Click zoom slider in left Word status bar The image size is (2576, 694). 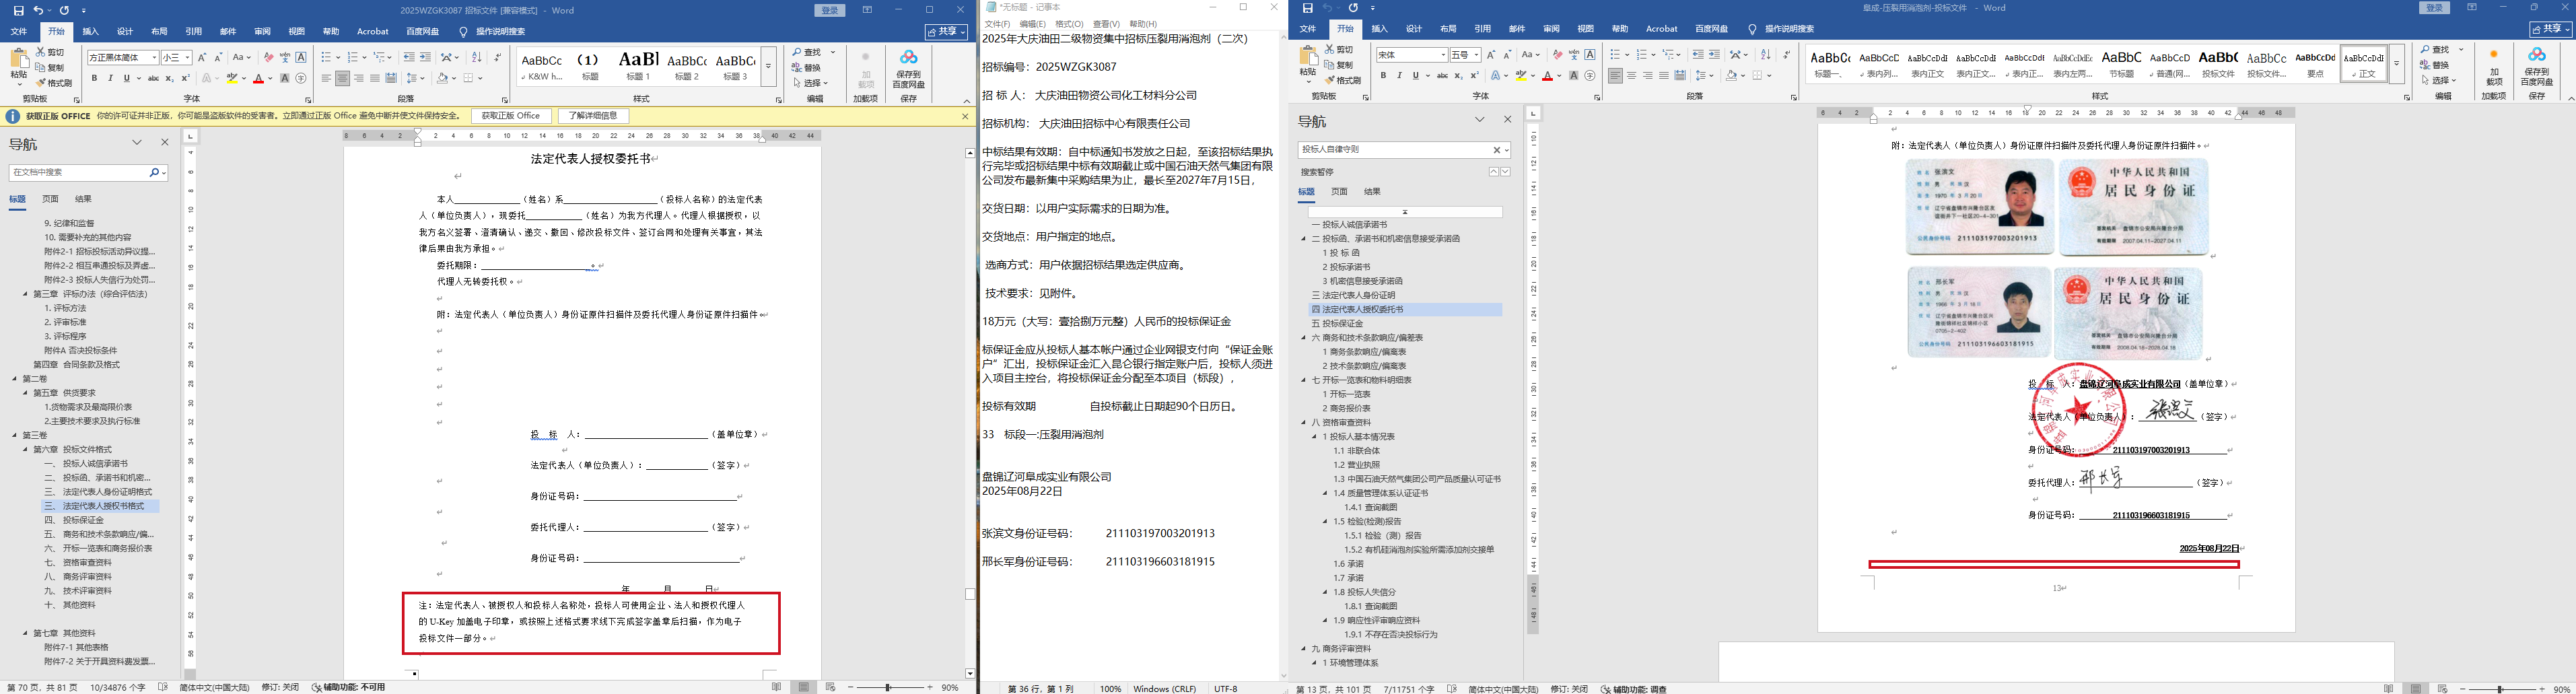pos(889,688)
